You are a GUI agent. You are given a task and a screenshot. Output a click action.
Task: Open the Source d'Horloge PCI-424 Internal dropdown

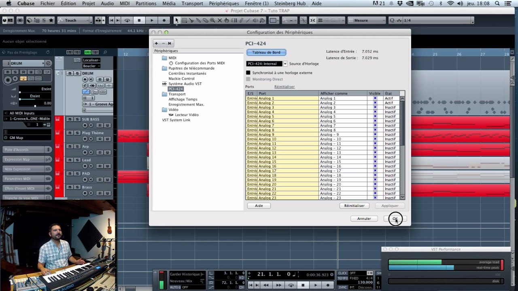click(285, 64)
